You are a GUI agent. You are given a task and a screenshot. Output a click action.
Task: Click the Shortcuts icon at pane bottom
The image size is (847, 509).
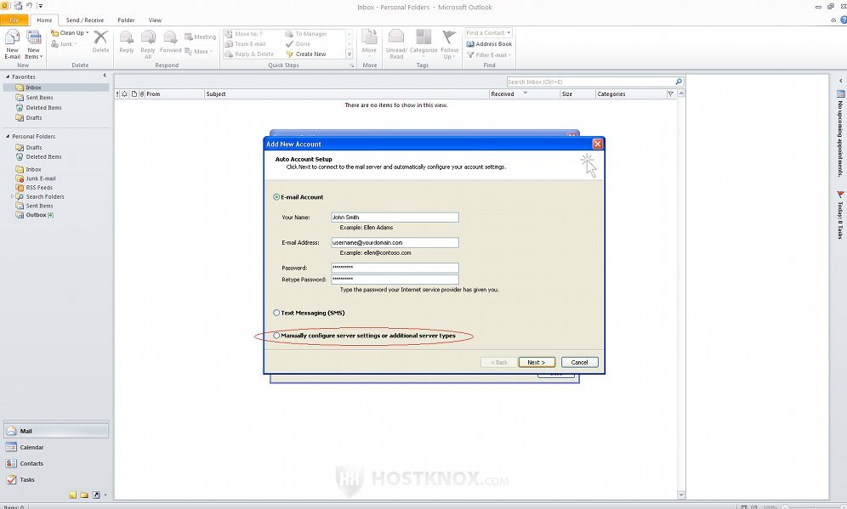(x=96, y=495)
